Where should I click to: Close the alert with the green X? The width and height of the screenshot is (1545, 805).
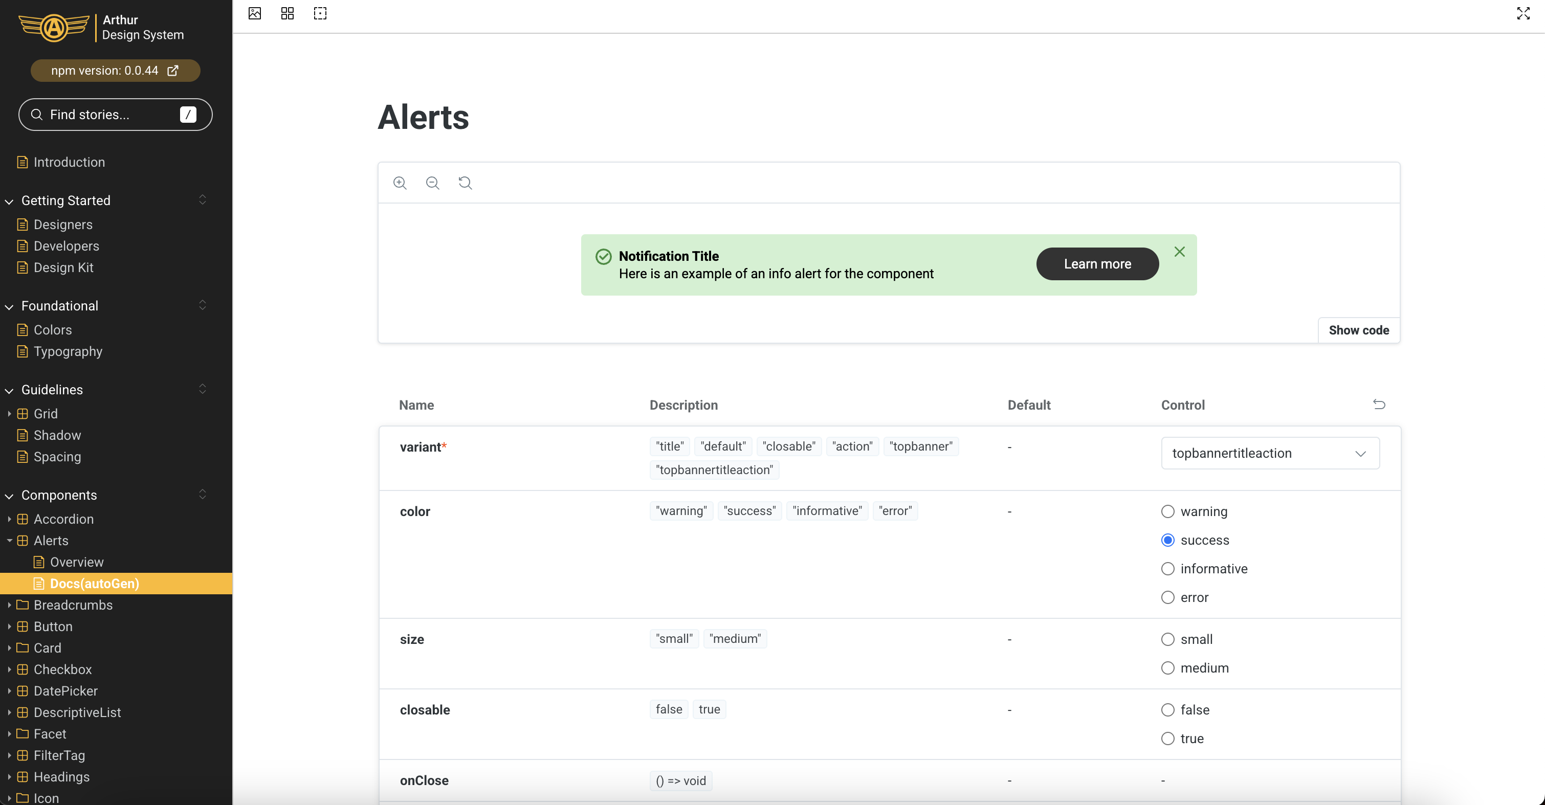1179,252
